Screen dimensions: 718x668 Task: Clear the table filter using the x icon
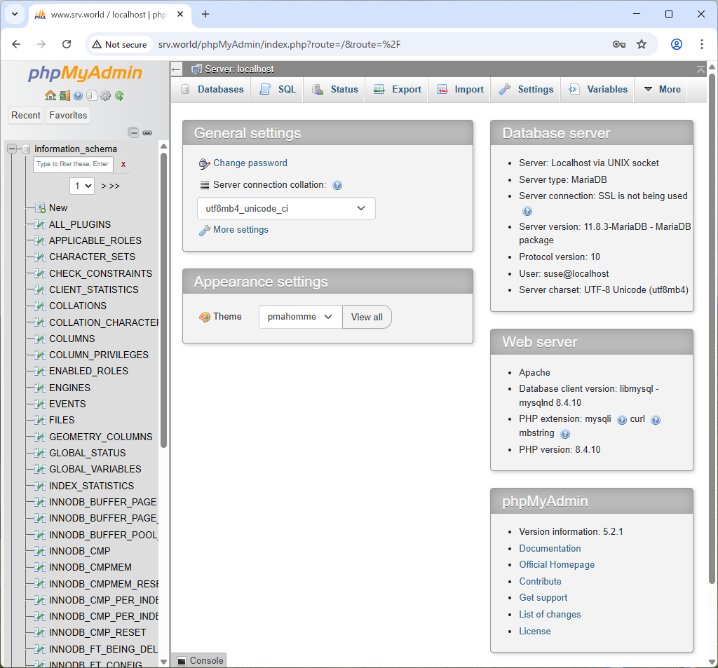point(123,164)
